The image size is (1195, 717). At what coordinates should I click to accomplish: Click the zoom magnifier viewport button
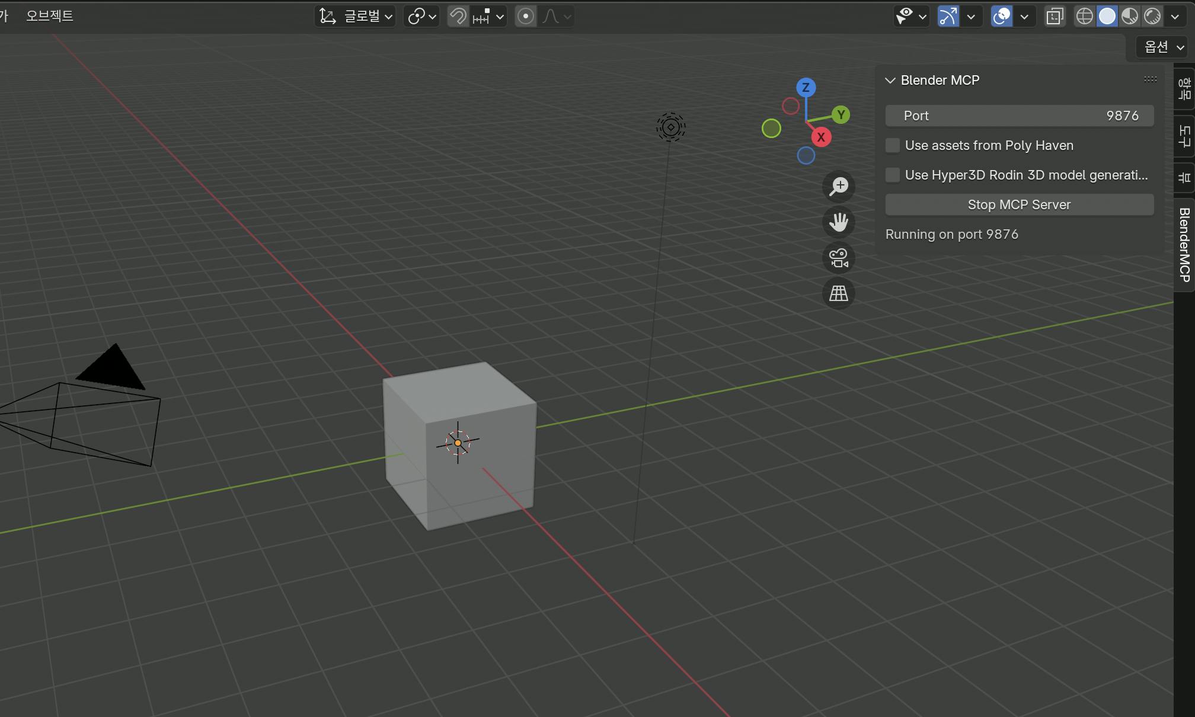839,187
